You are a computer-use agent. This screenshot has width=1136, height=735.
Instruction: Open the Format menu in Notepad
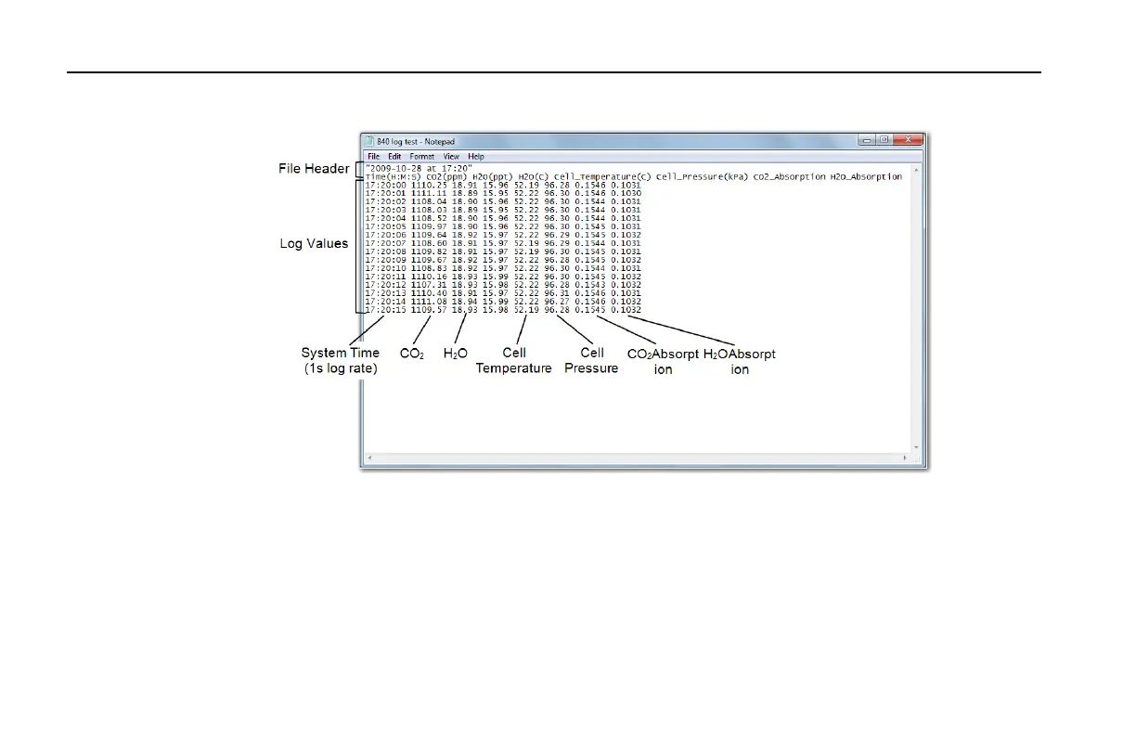click(422, 157)
